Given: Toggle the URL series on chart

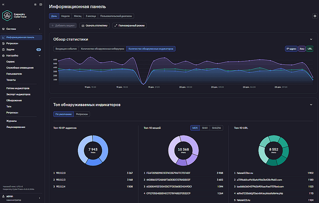Looking at the screenshot, I should [x=310, y=49].
